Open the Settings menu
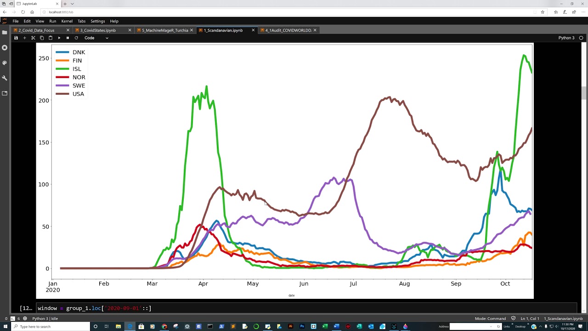 [97, 21]
